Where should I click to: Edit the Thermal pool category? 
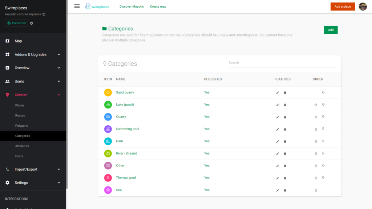point(278,178)
